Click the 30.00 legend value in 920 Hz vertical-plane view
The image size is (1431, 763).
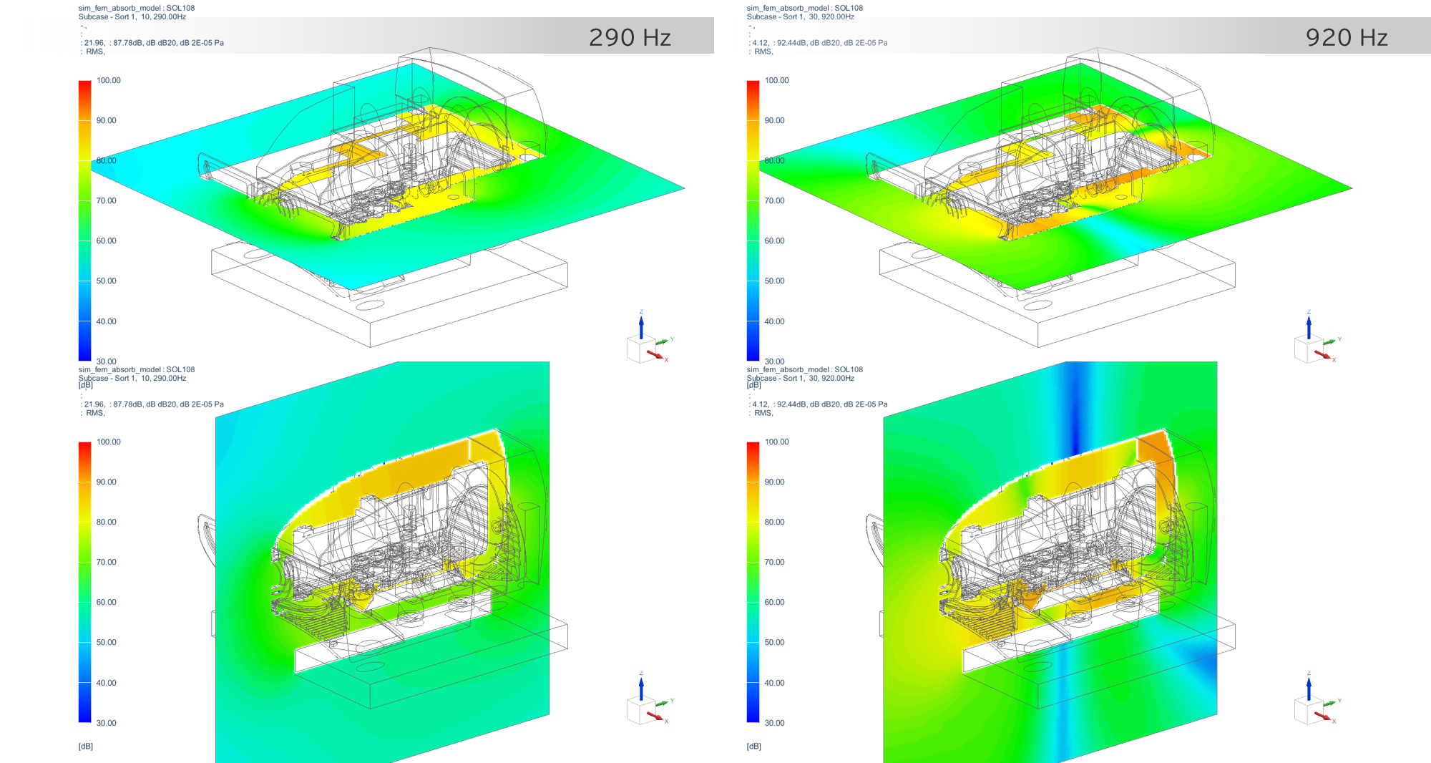point(775,723)
